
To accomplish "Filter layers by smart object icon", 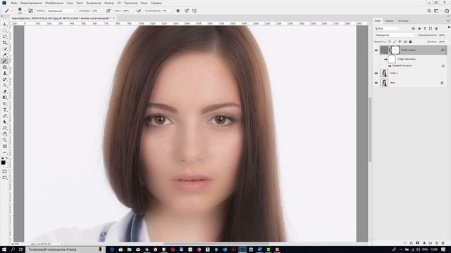I will coord(436,28).
